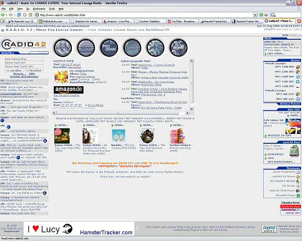Open the Edit menu

point(12,9)
